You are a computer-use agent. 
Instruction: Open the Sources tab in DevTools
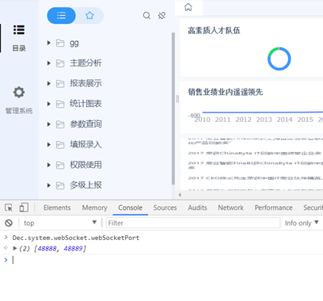(165, 208)
